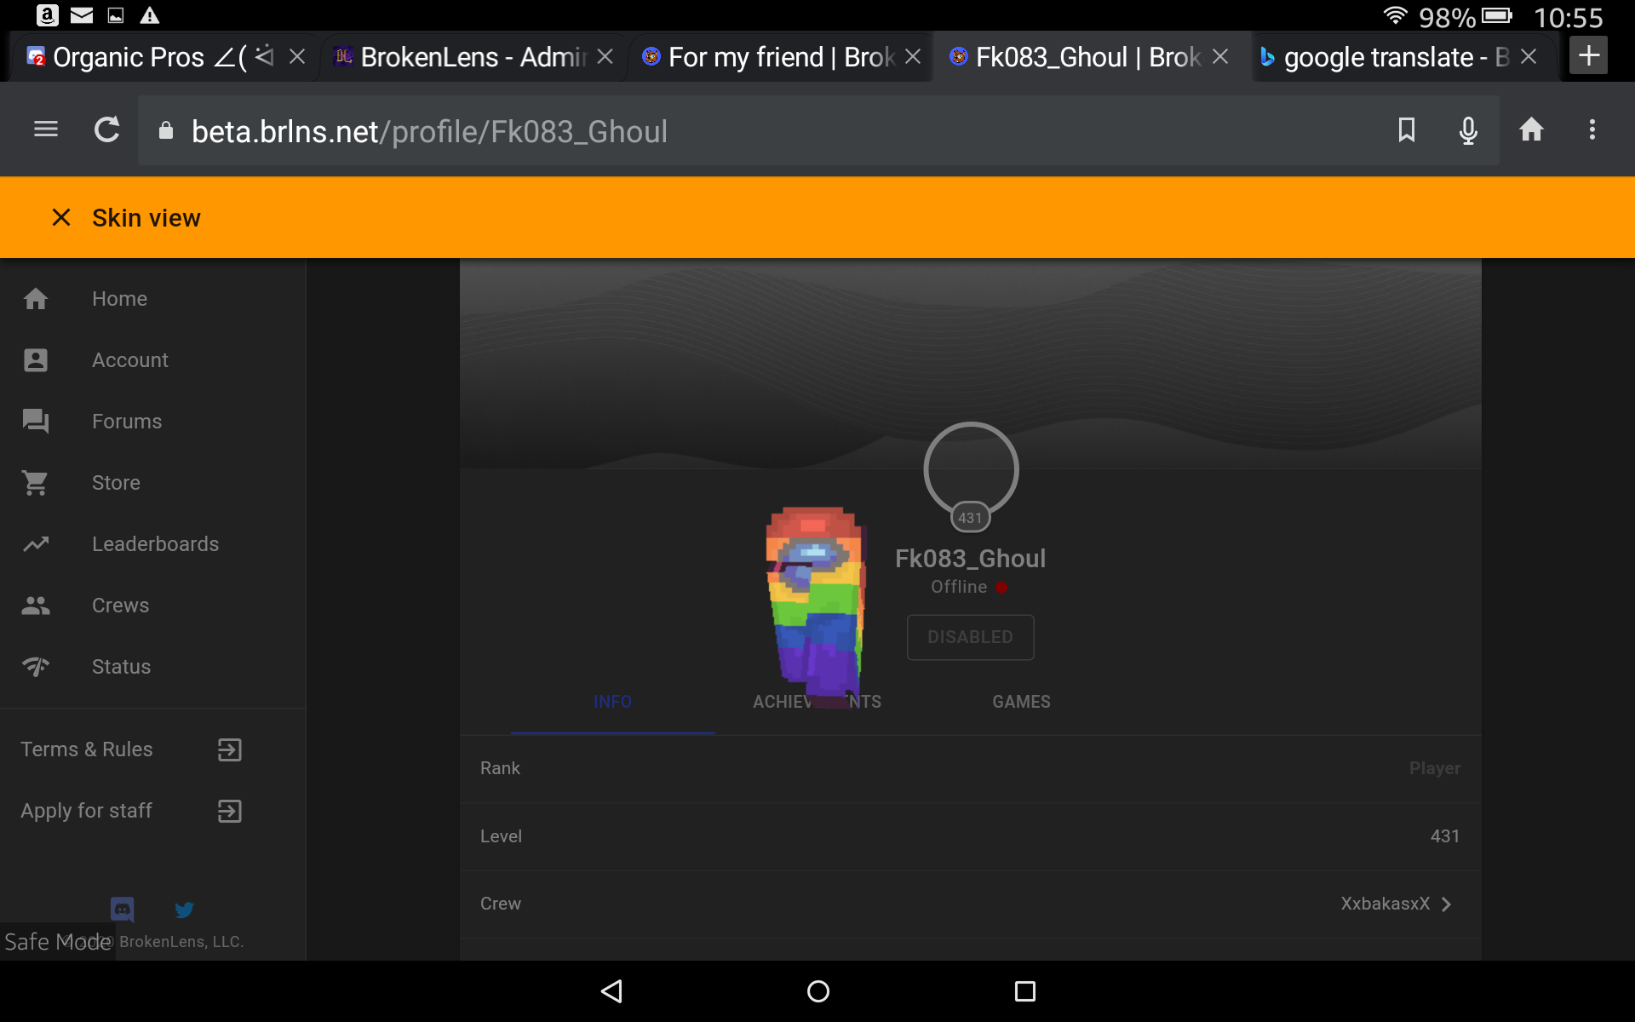Screen dimensions: 1635x1022
Task: Open Crews in the sidebar
Action: click(x=153, y=606)
